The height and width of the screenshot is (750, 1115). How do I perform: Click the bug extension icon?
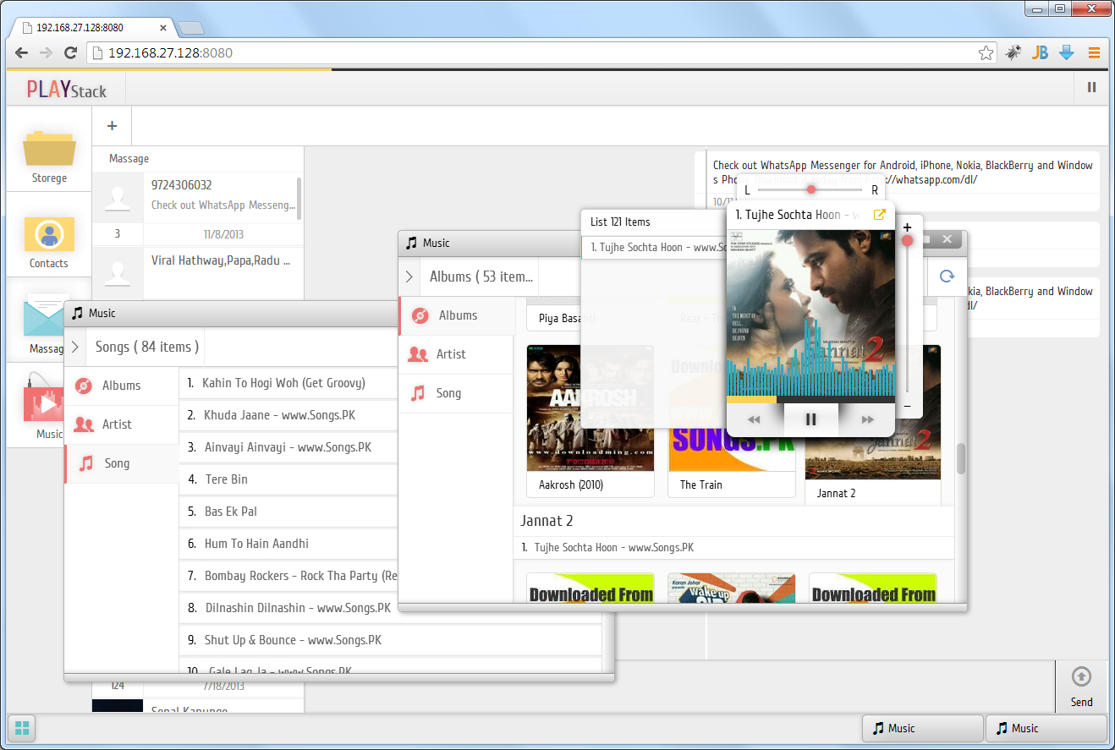tap(1013, 52)
